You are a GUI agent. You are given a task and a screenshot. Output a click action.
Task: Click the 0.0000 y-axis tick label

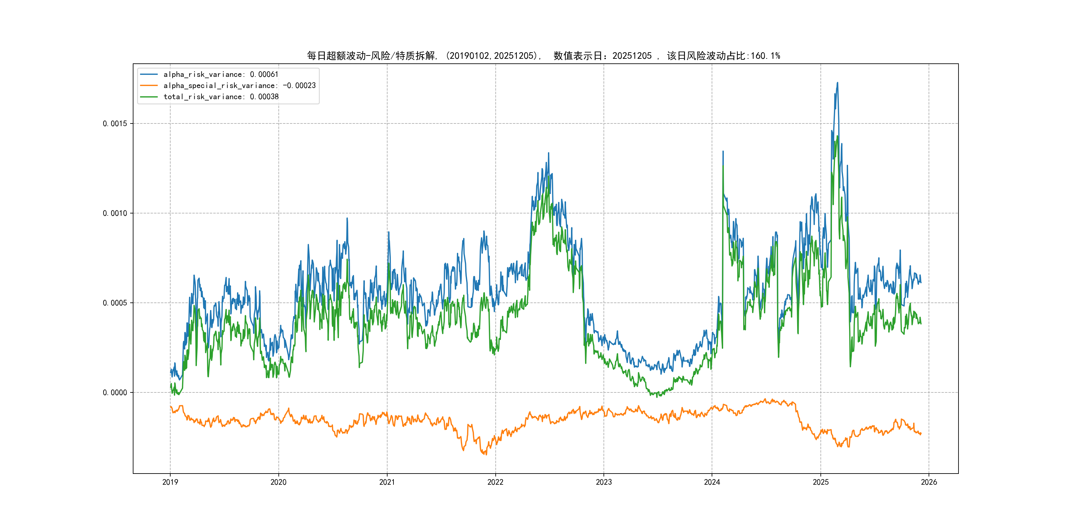(x=115, y=392)
